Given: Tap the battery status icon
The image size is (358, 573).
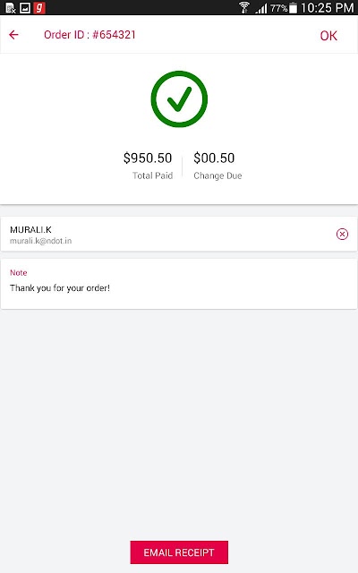Looking at the screenshot, I should click(293, 8).
